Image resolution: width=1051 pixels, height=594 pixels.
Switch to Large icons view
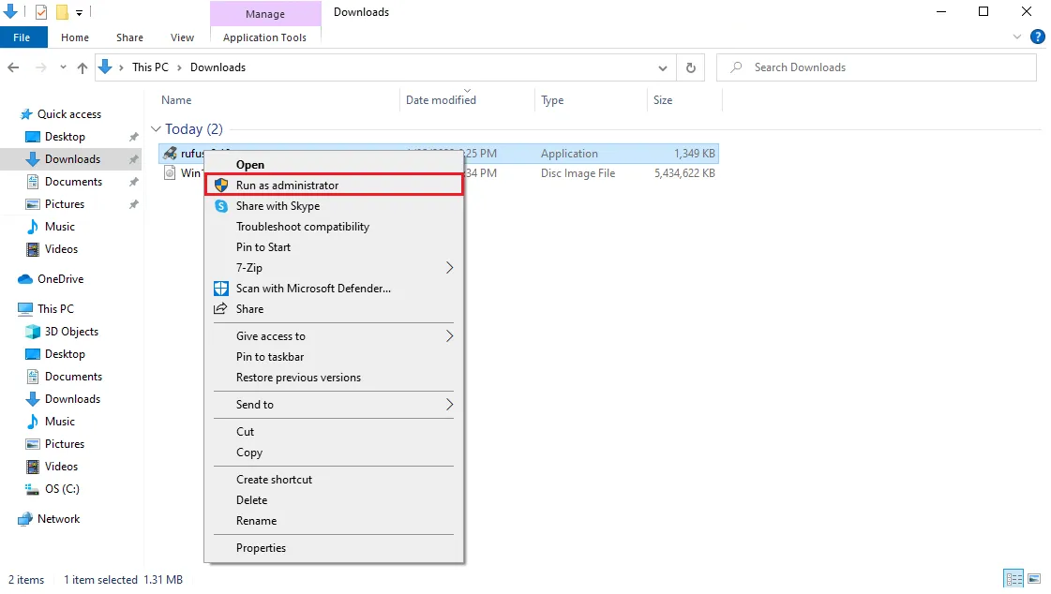(x=1034, y=578)
